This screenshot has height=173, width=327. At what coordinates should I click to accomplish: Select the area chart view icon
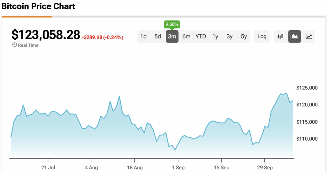pyautogui.click(x=294, y=37)
